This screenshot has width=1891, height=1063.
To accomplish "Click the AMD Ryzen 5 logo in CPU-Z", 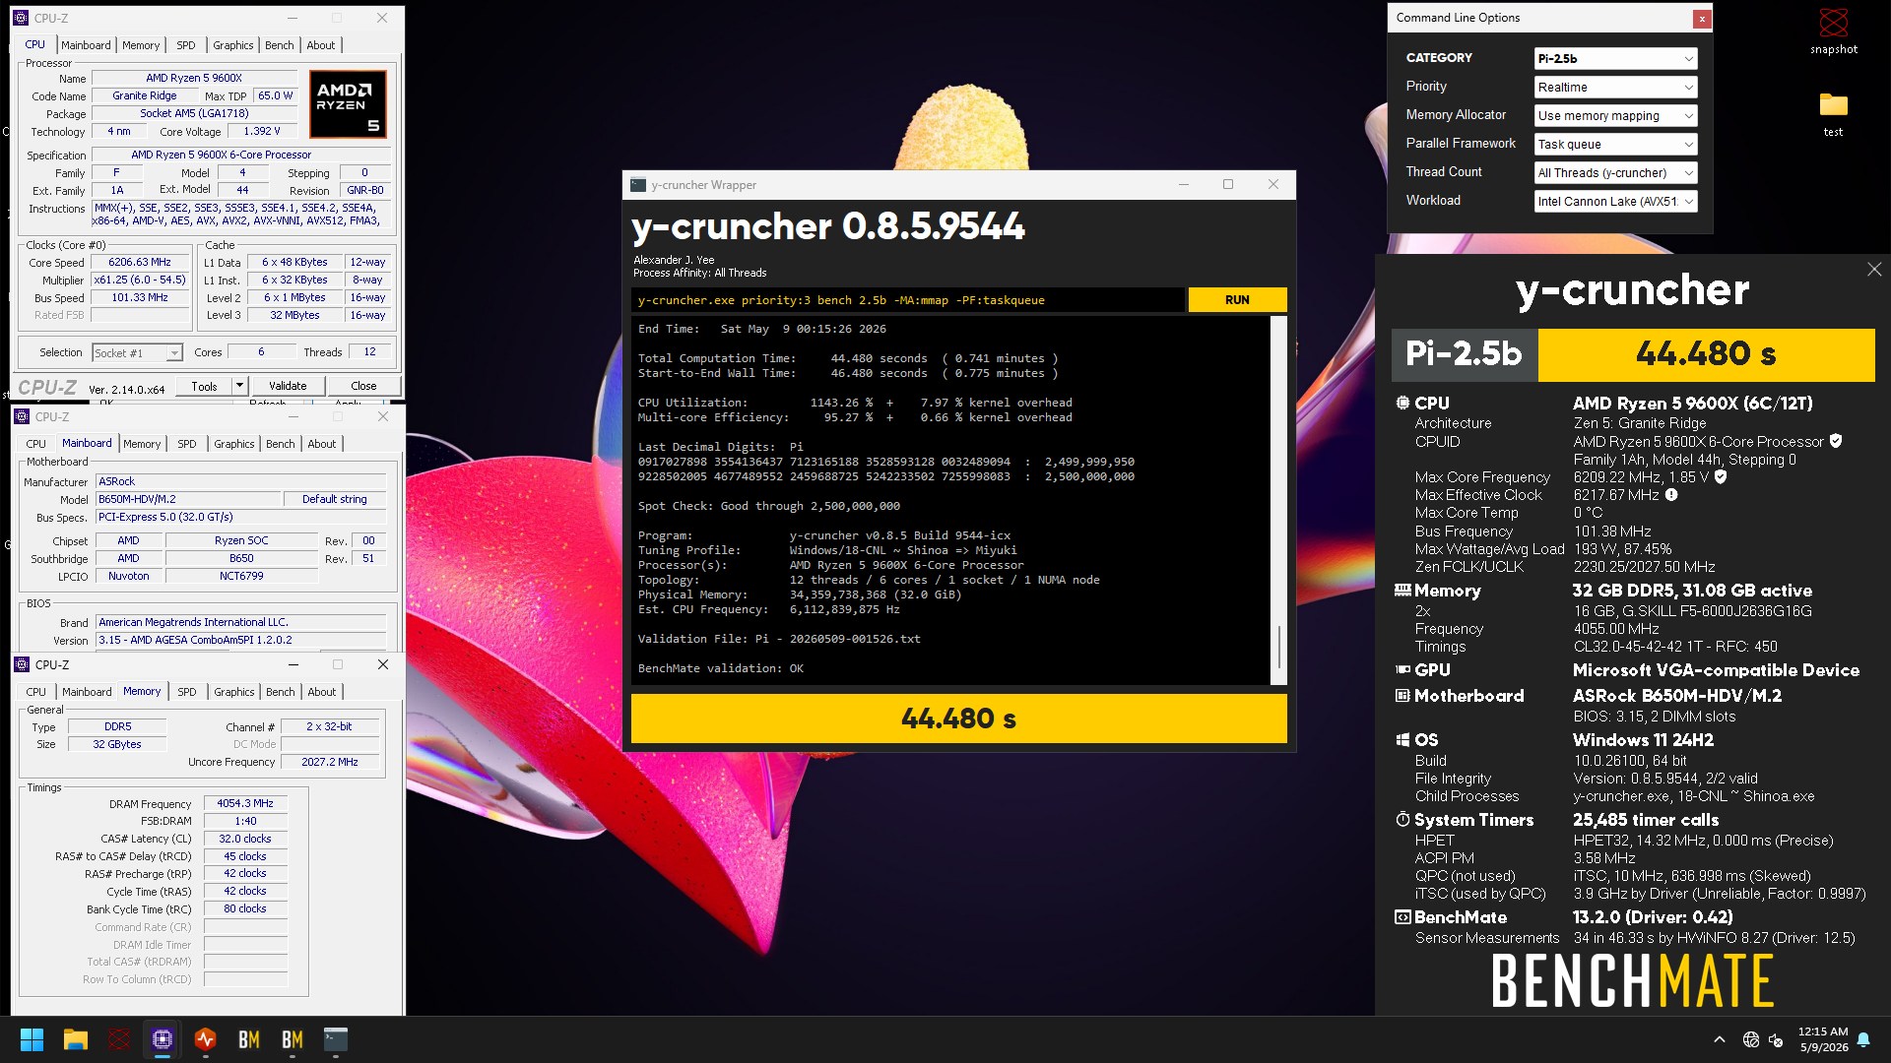I will (x=348, y=103).
